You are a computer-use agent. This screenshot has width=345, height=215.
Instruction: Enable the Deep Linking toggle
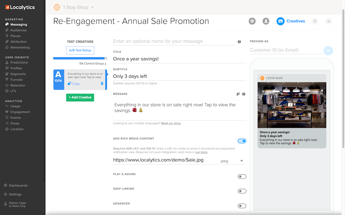coord(242,191)
